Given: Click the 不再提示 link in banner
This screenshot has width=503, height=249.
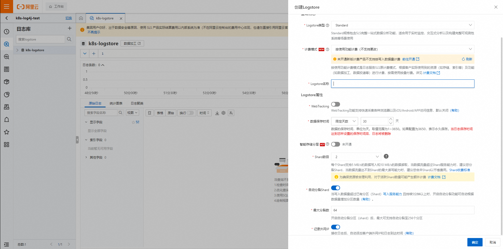Looking at the screenshot, I should coord(94,32).
